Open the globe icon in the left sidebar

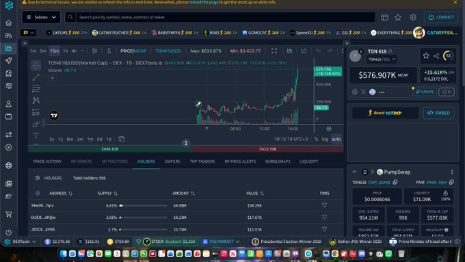[9, 166]
